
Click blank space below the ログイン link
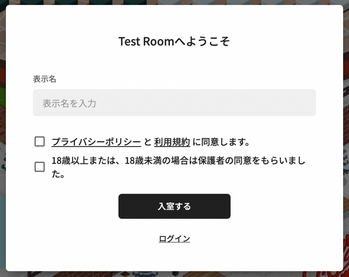coord(174,256)
